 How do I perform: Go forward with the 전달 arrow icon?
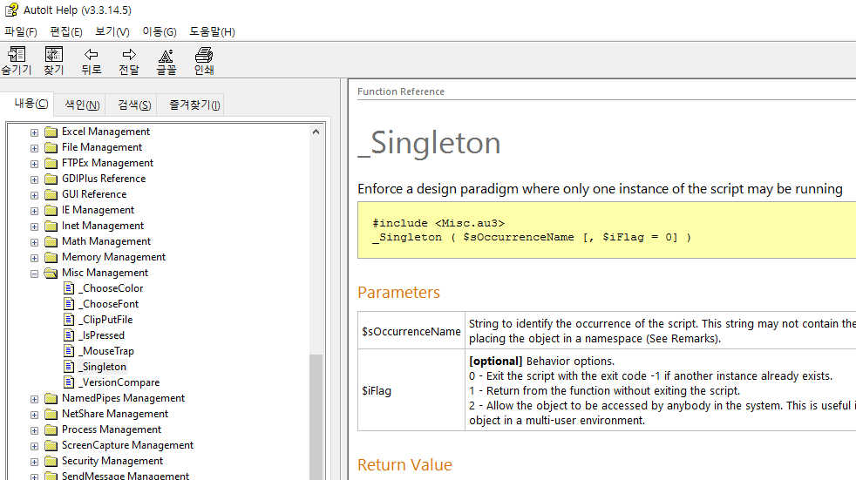pyautogui.click(x=129, y=55)
